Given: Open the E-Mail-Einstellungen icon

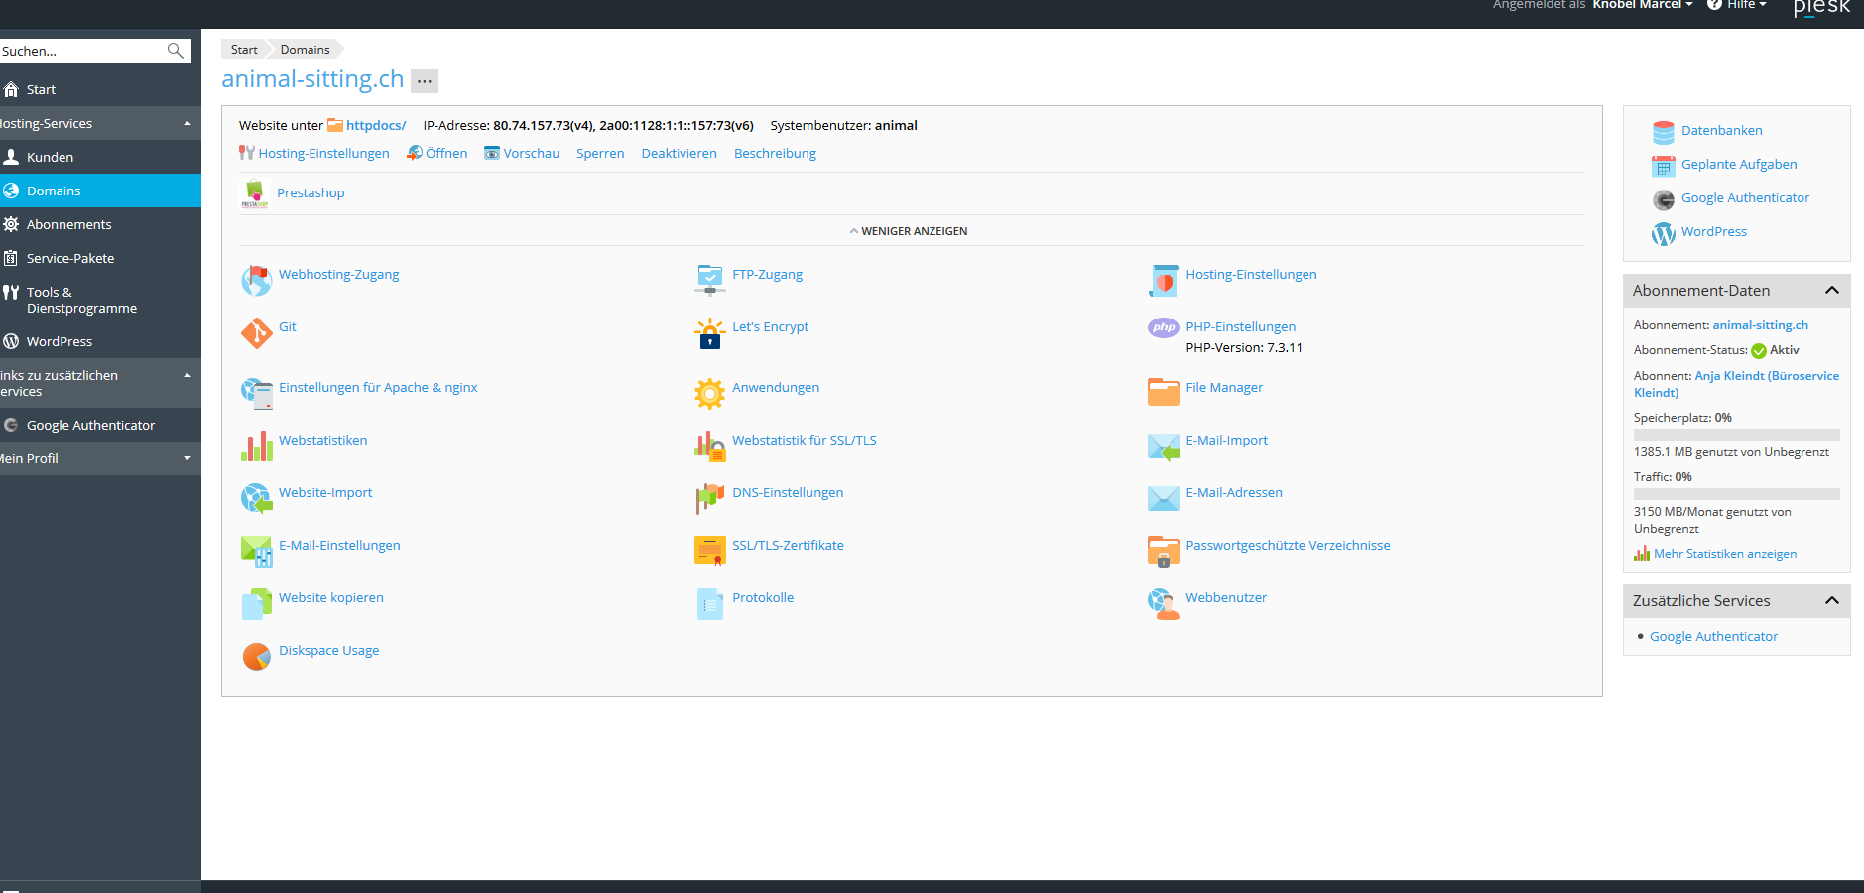Looking at the screenshot, I should [256, 551].
